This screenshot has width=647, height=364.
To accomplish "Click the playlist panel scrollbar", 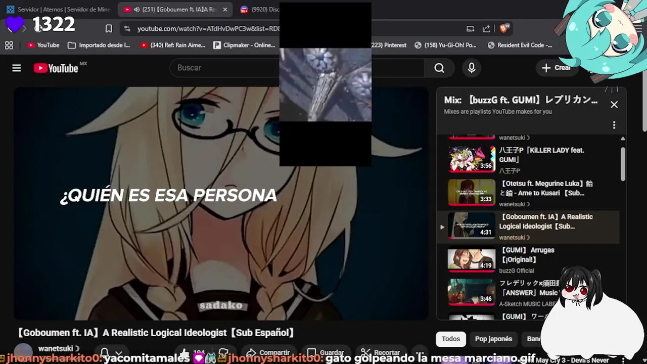I will pyautogui.click(x=623, y=164).
